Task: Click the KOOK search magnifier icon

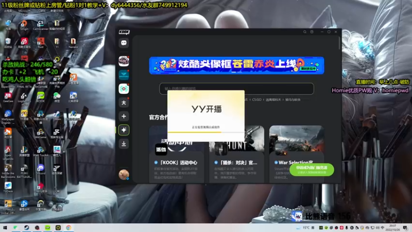Action: pos(305,32)
